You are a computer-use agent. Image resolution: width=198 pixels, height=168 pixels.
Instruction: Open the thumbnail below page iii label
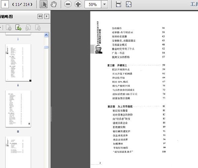coord(18,152)
